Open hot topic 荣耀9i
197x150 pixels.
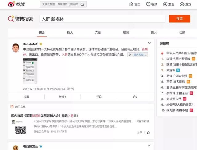(x=171, y=70)
